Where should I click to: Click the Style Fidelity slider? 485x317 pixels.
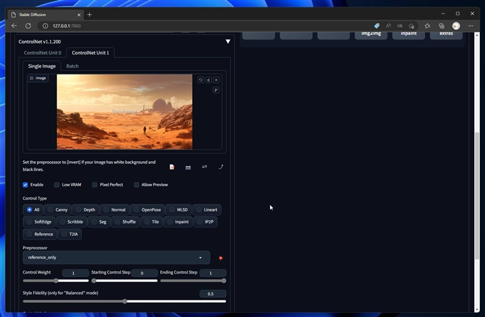[x=124, y=301]
